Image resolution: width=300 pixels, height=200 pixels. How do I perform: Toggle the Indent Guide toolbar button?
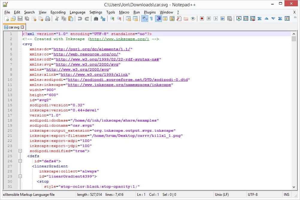coord(158,19)
